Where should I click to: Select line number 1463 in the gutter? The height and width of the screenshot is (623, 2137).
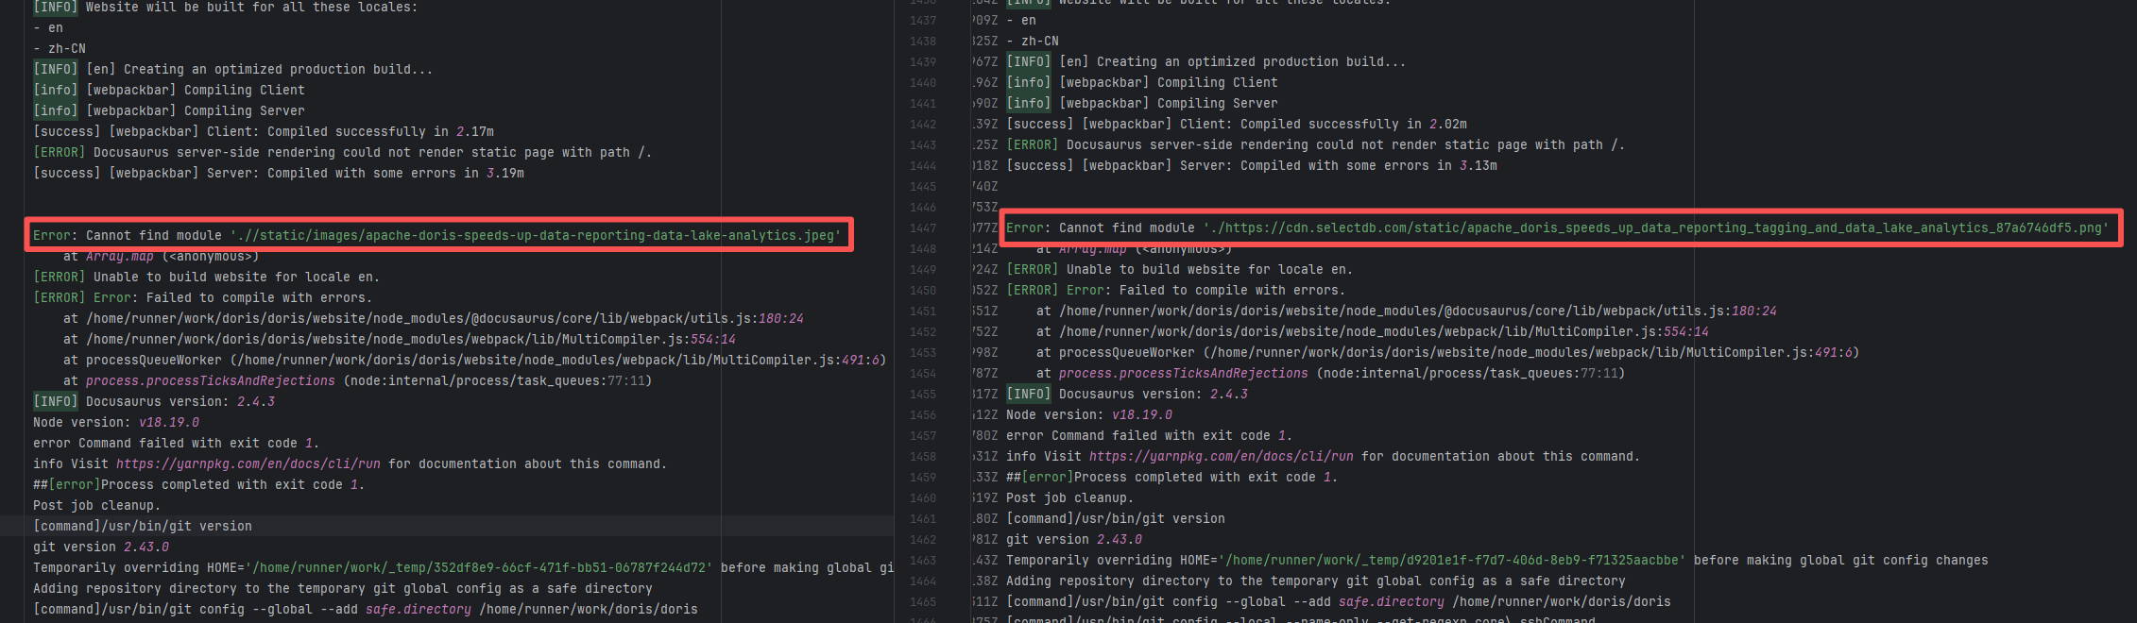click(922, 560)
